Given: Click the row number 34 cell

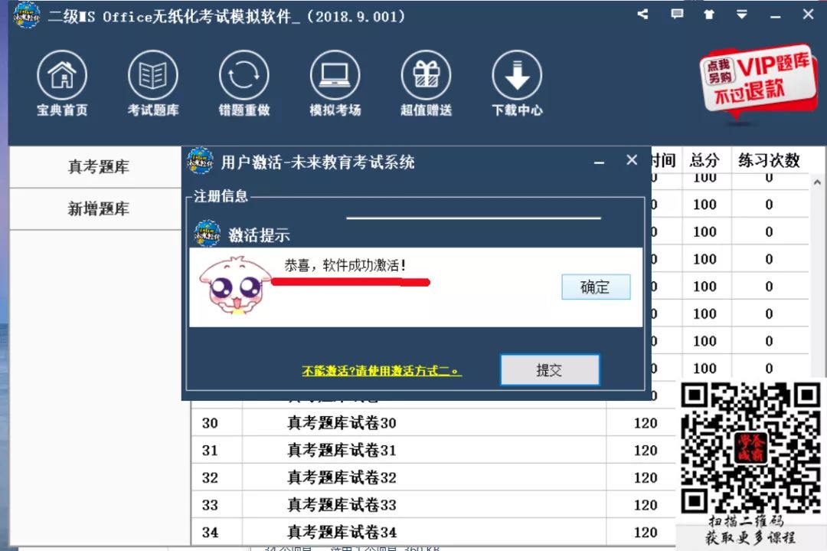Looking at the screenshot, I should tap(217, 532).
